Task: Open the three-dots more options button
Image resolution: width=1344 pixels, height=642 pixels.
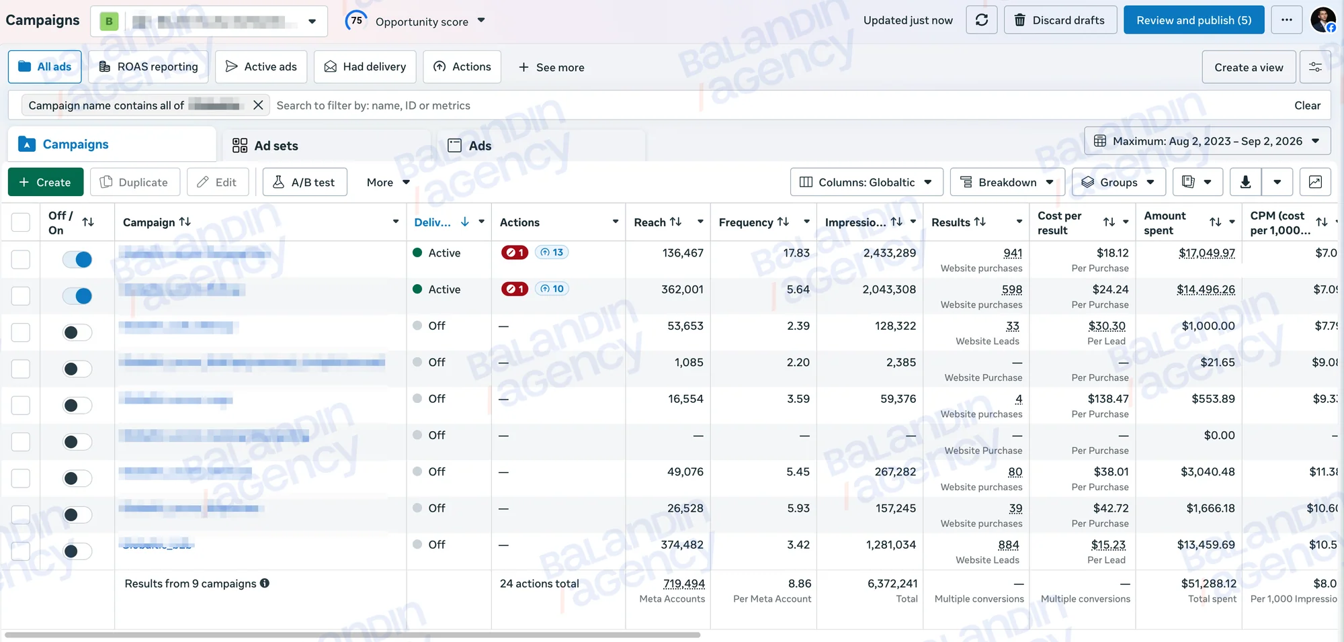Action: tap(1286, 20)
